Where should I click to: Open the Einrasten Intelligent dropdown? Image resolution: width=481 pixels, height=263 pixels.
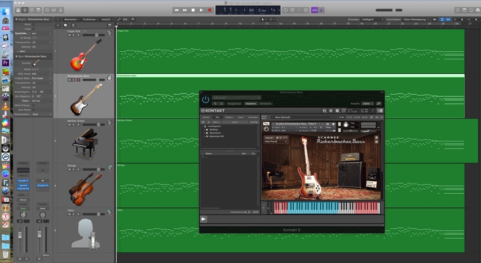click(x=372, y=19)
